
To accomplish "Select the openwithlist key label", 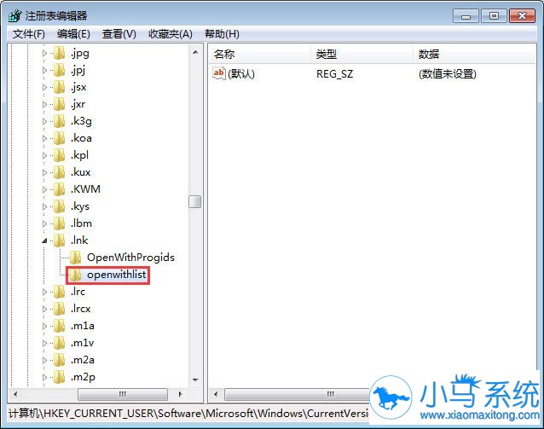I will click(x=117, y=275).
